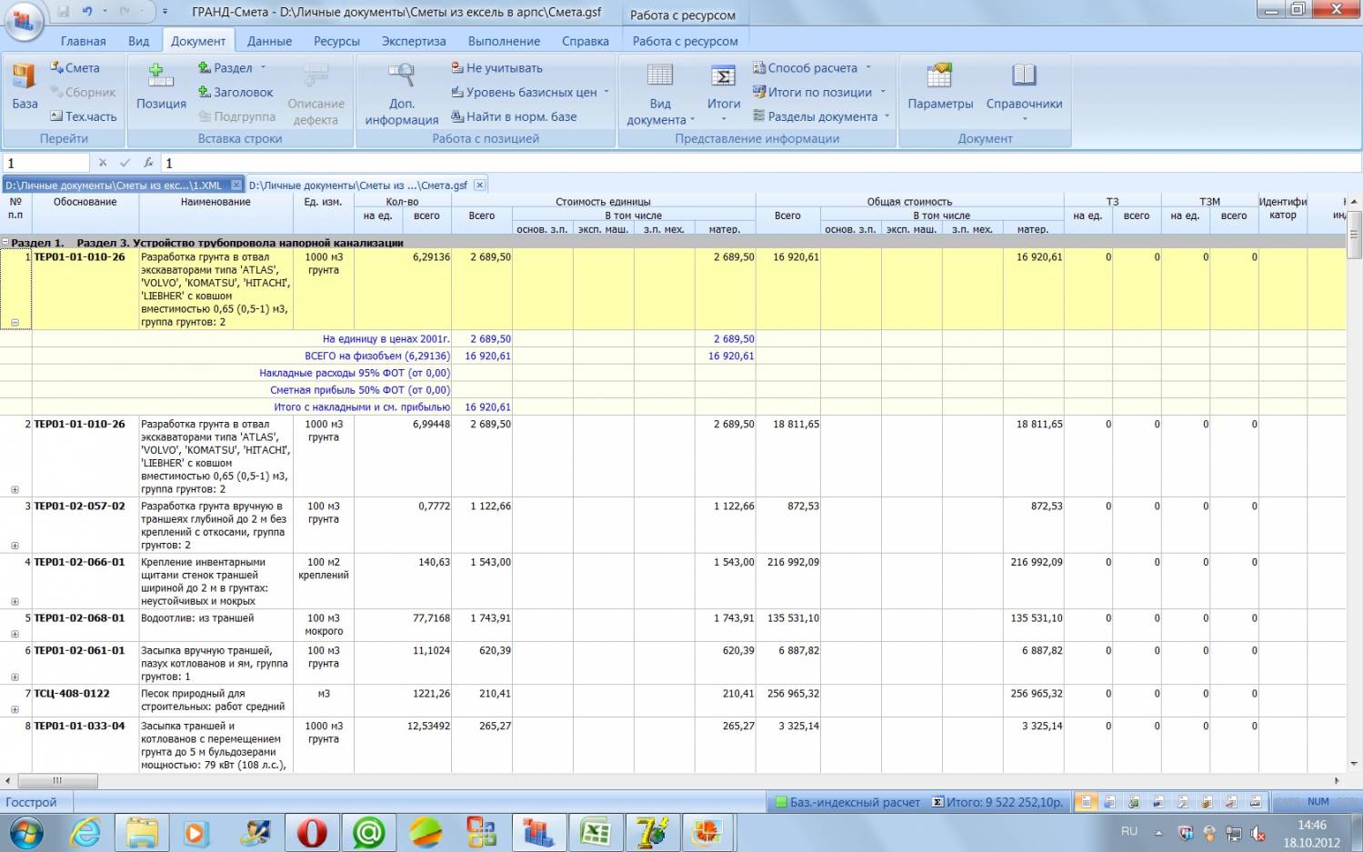Screen dimensions: 1363x852
Task: Click Найти в норм. базе button
Action: pyautogui.click(x=514, y=116)
